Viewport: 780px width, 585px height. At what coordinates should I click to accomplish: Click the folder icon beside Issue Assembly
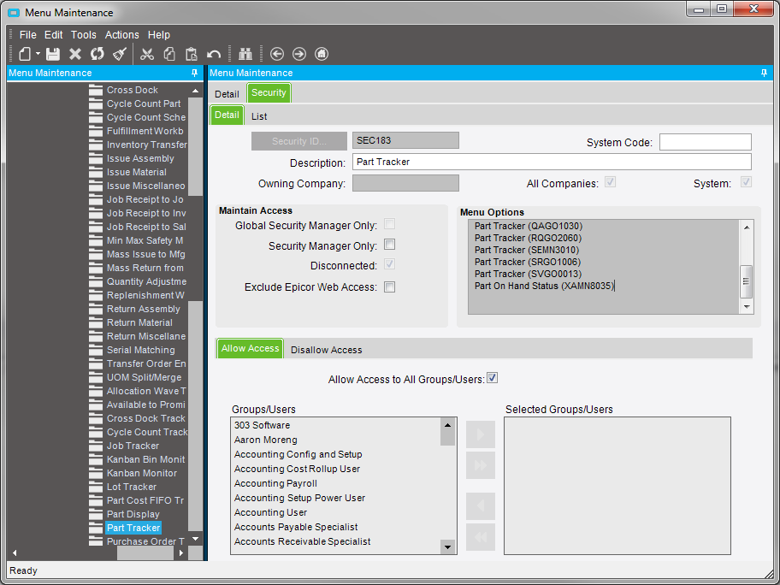[96, 159]
